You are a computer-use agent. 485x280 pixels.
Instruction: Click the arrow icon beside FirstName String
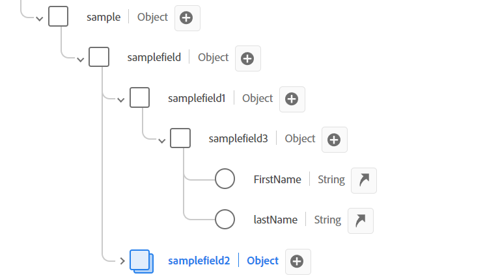[x=364, y=181]
